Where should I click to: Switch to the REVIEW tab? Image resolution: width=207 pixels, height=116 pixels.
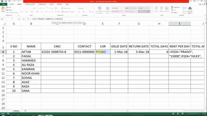click(60, 4)
